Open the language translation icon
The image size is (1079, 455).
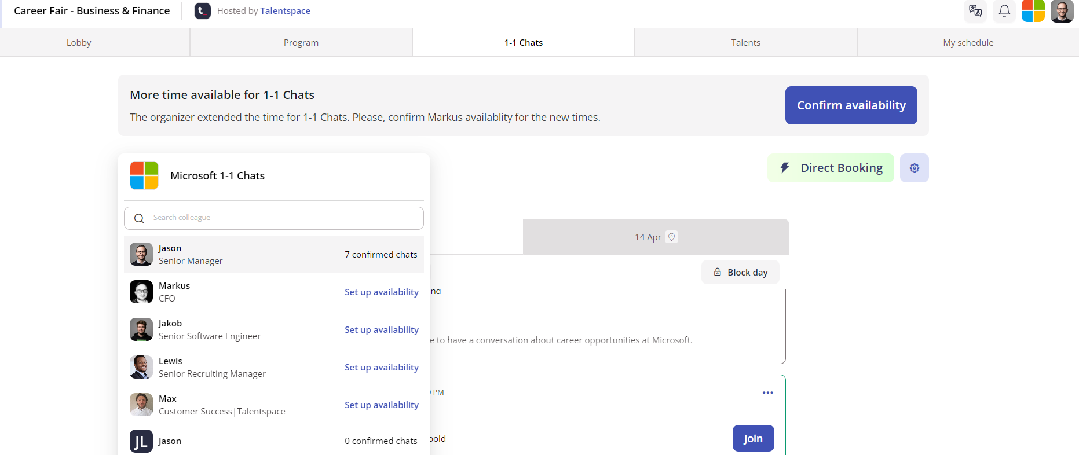click(975, 11)
